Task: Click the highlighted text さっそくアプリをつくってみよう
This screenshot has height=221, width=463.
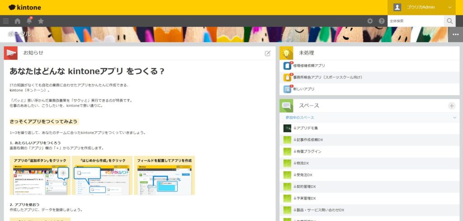Action: coord(44,121)
